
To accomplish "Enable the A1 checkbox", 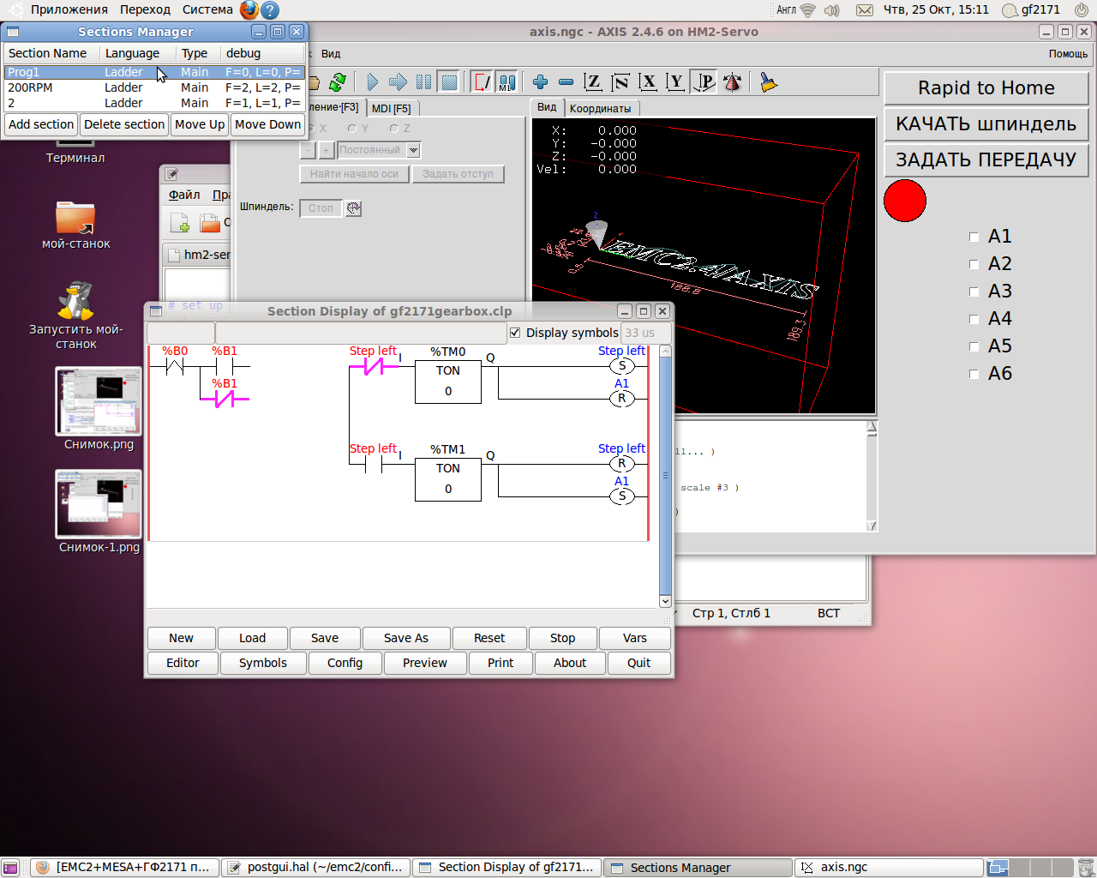I will pos(974,237).
